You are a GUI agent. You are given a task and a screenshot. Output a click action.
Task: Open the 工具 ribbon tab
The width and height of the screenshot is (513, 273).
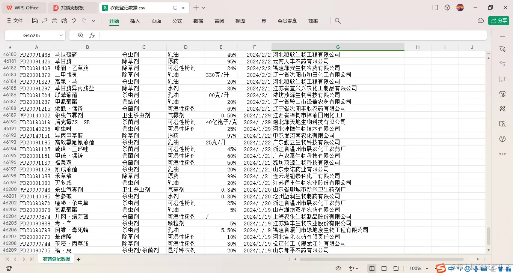261,21
